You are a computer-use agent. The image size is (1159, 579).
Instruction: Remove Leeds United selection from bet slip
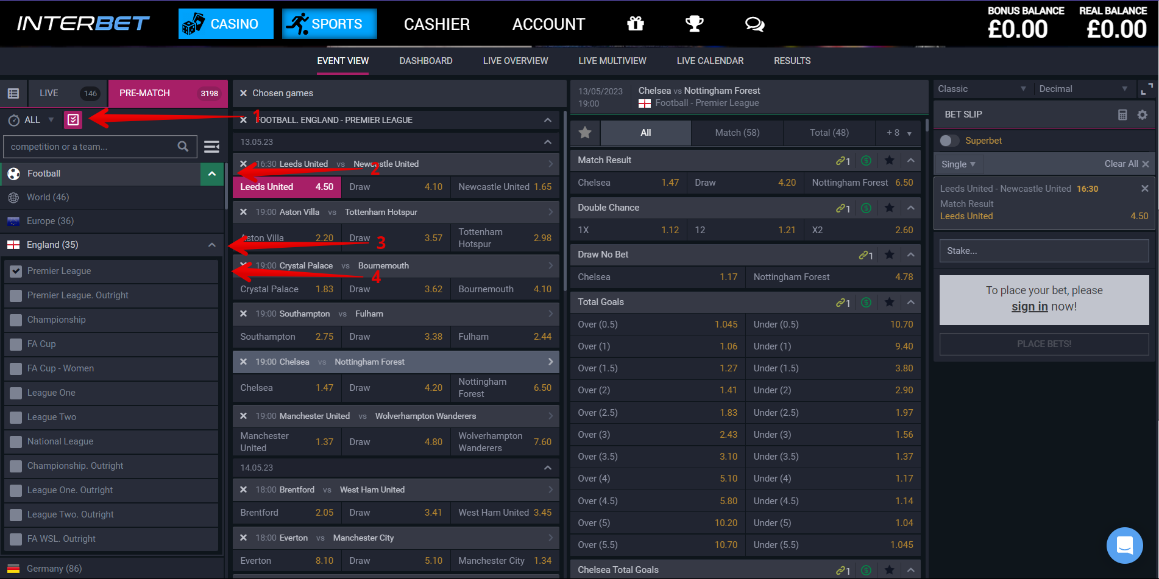coord(1144,189)
